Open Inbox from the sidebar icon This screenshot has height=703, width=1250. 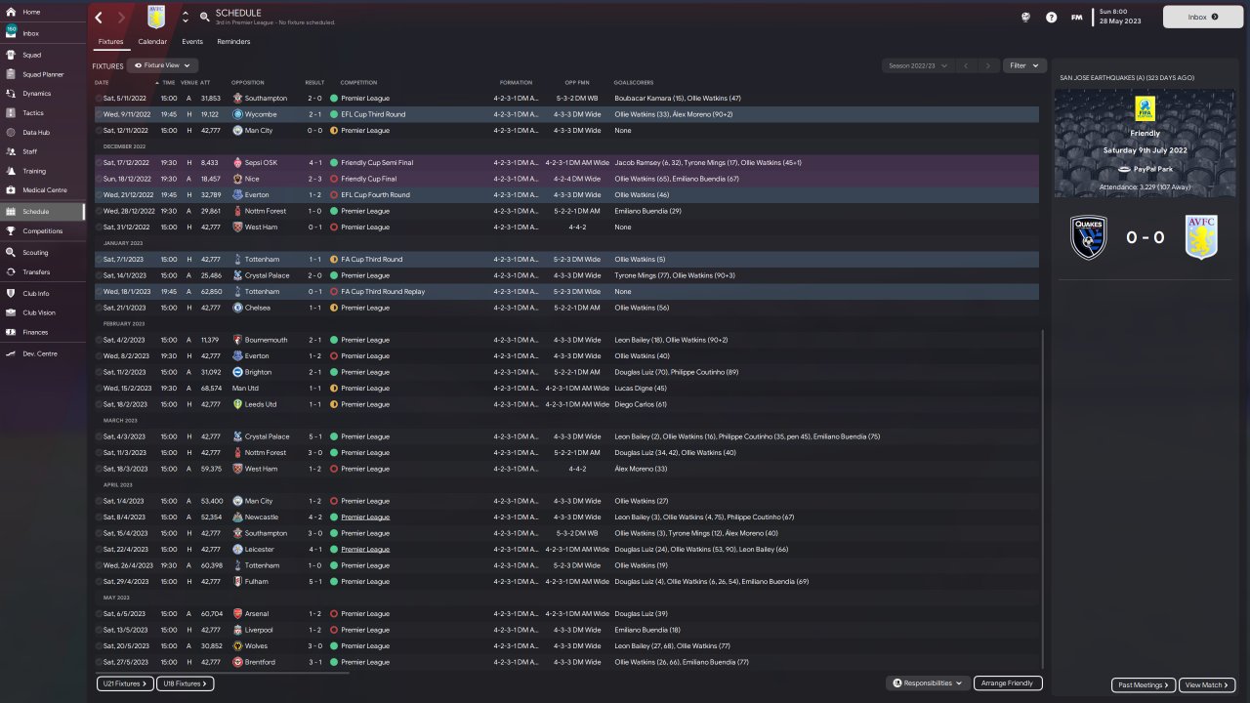tap(11, 33)
